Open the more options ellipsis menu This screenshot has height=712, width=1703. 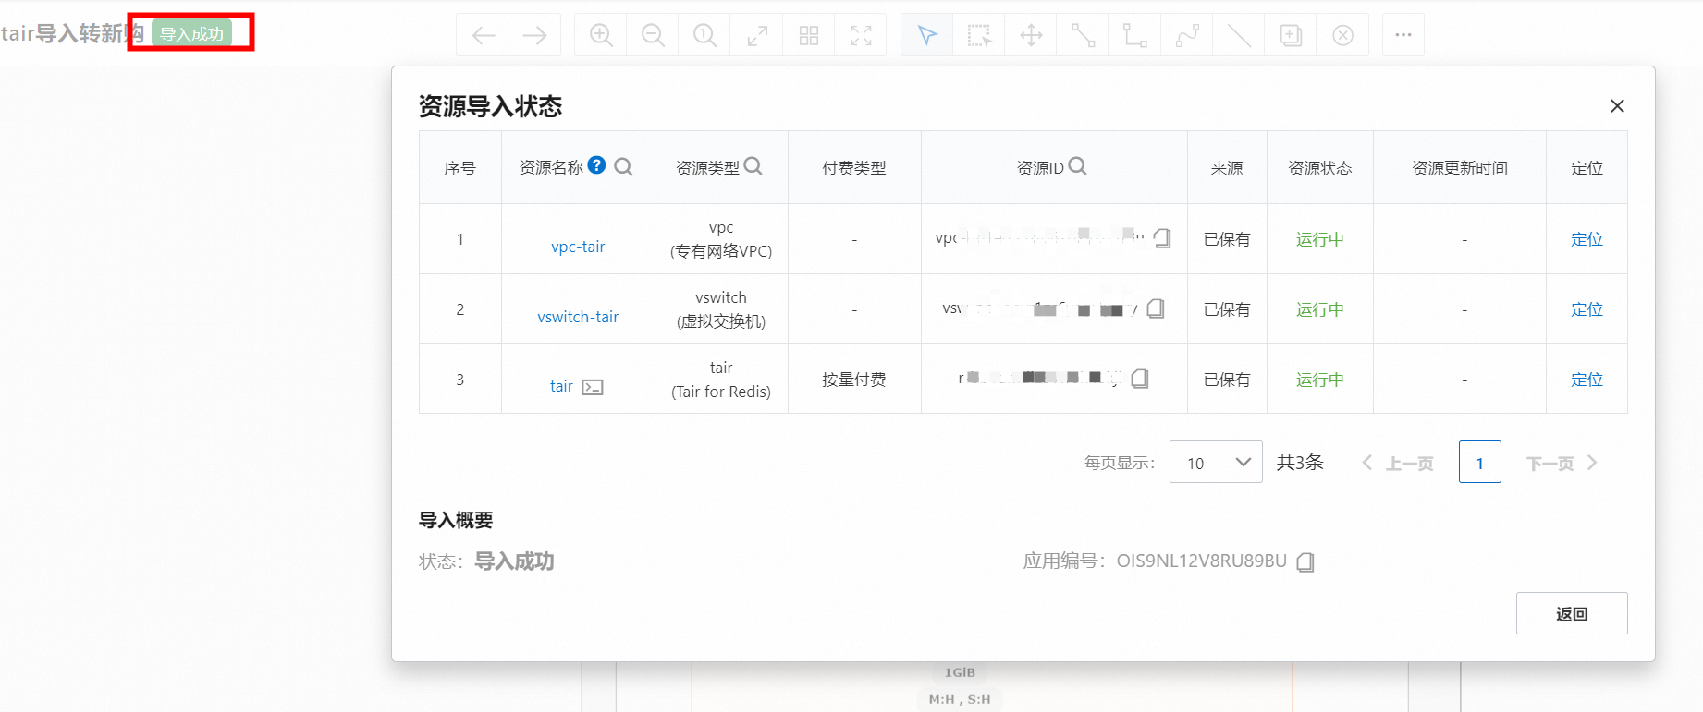[x=1403, y=35]
